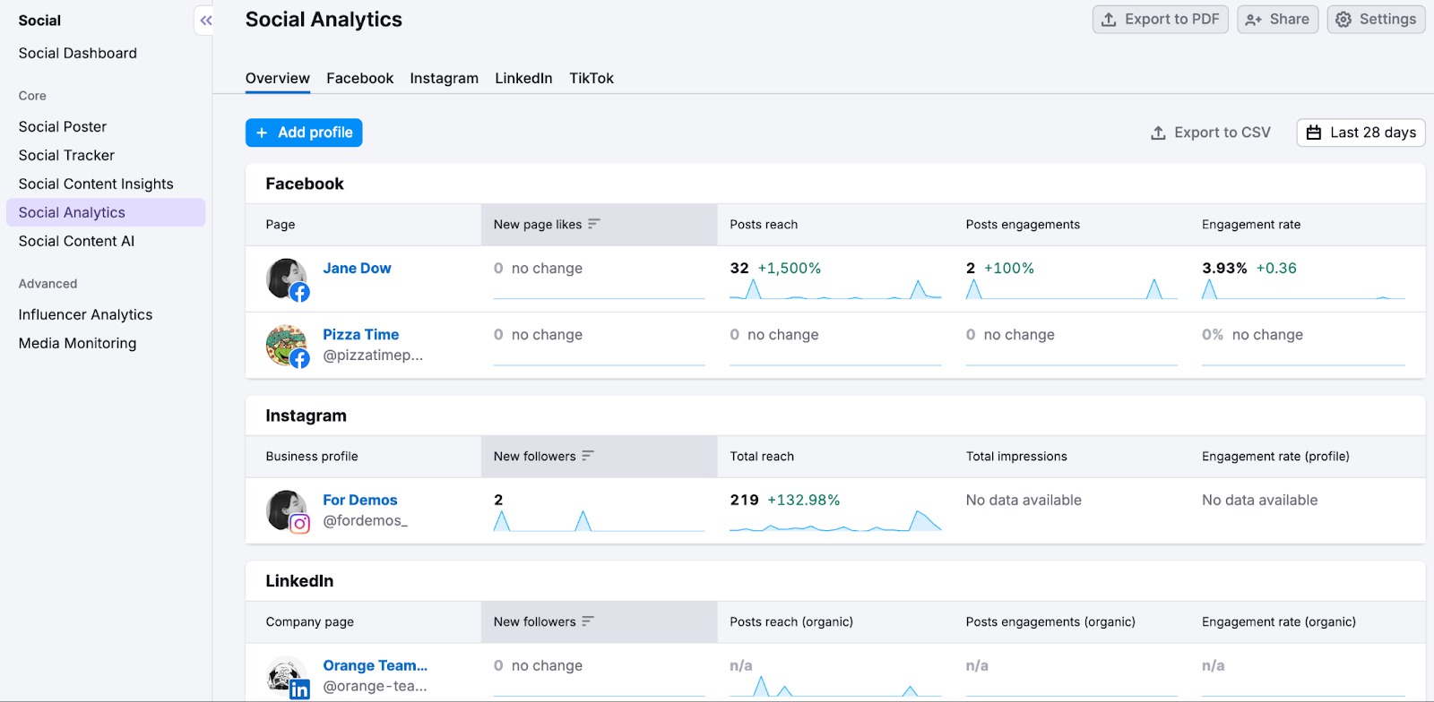
Task: Collapse the Social sidebar with double-chevron icon
Action: (x=205, y=21)
